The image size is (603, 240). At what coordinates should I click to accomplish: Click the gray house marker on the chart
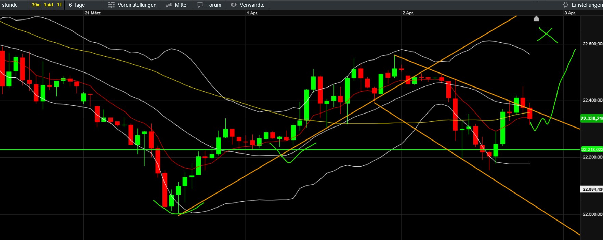point(536,18)
